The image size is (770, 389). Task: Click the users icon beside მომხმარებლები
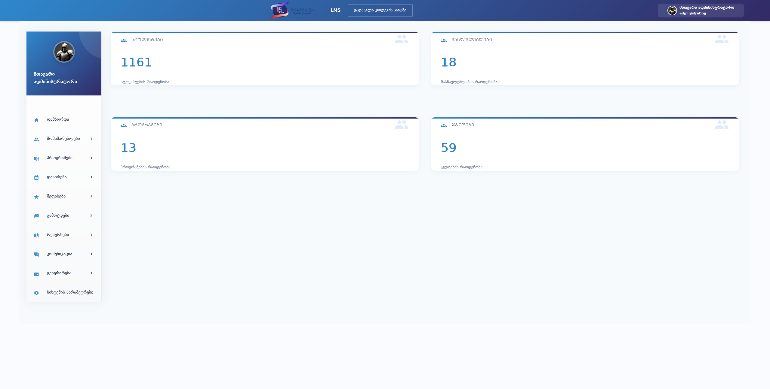pyautogui.click(x=36, y=139)
